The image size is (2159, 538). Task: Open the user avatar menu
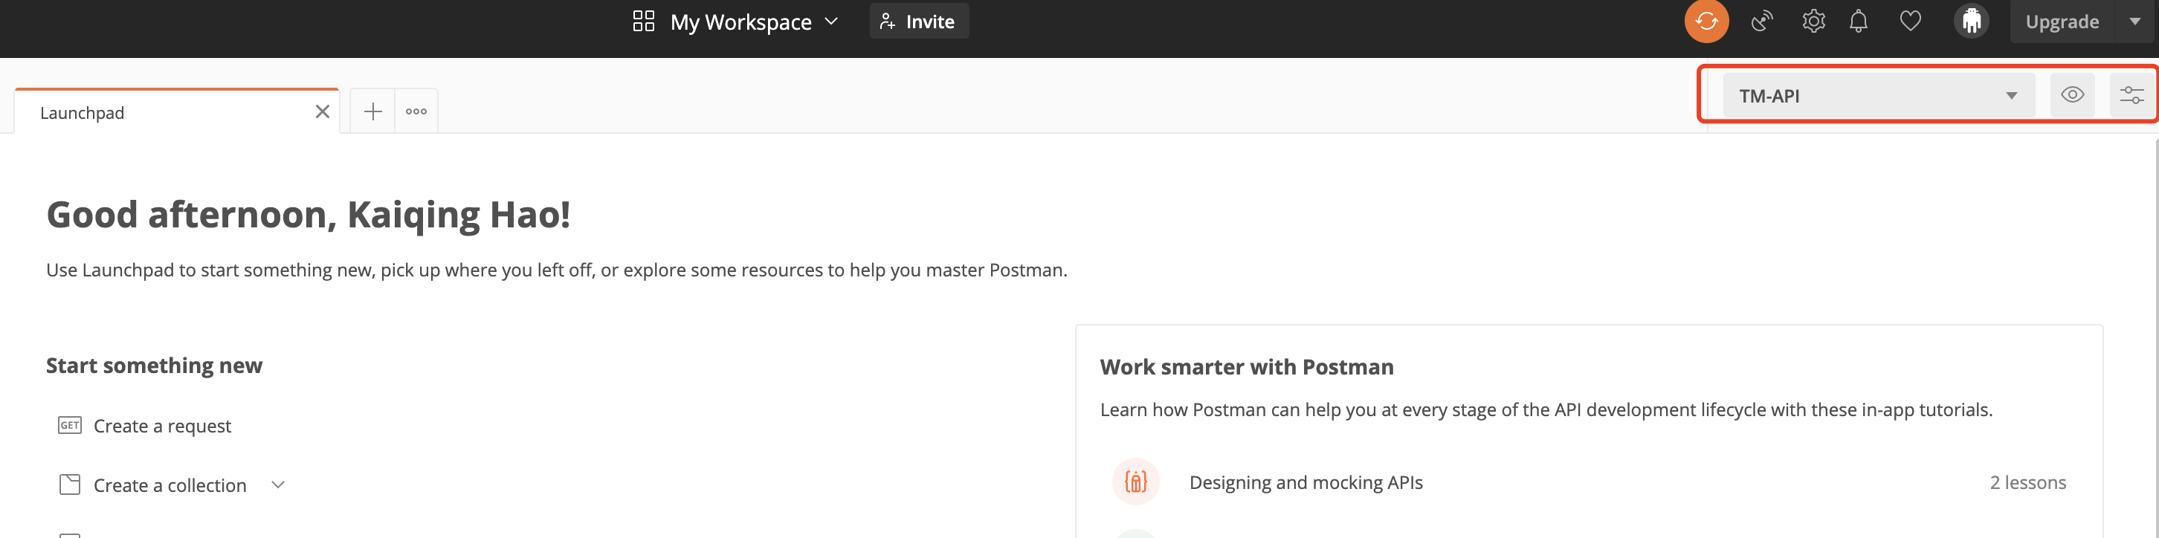click(x=1971, y=21)
